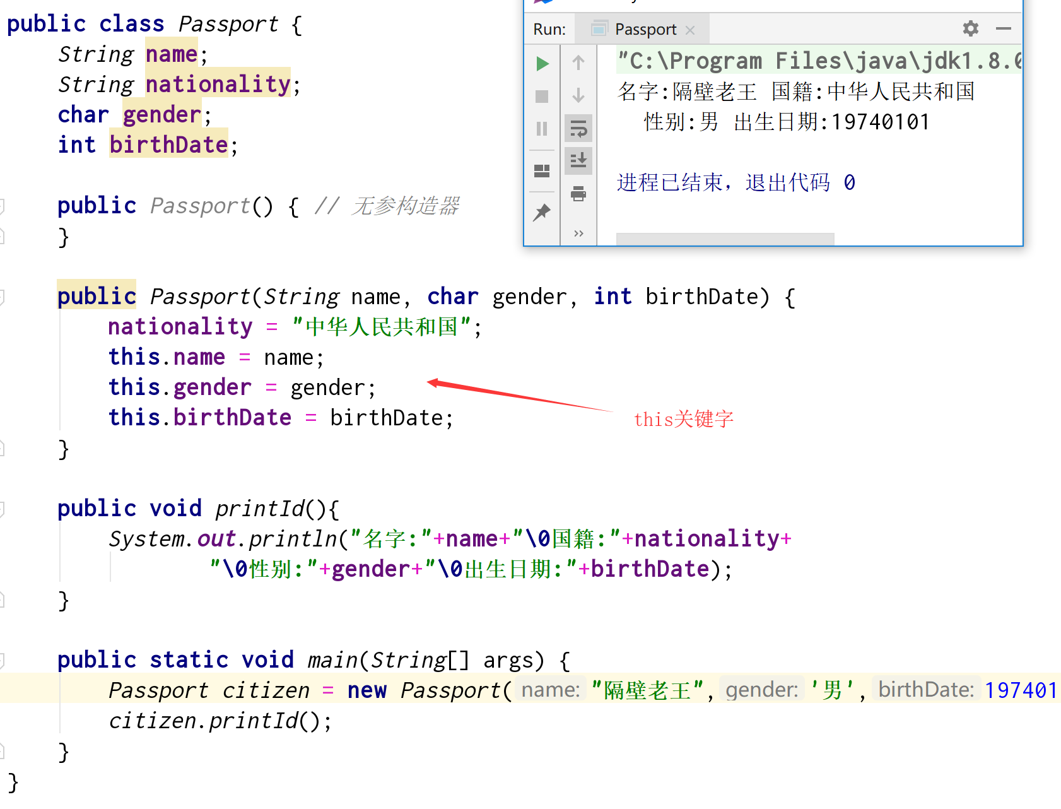Click System.out.println call

tap(223, 539)
